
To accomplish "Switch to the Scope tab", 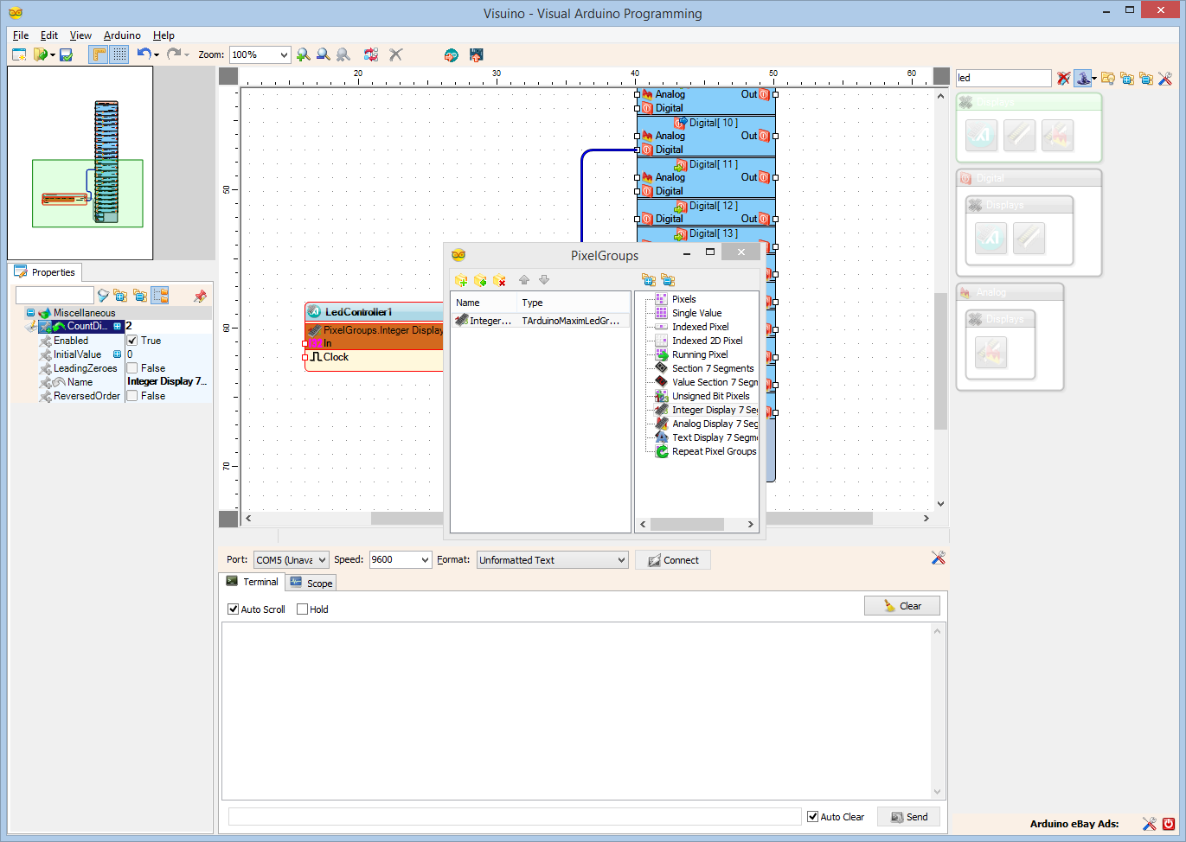I will pyautogui.click(x=310, y=582).
